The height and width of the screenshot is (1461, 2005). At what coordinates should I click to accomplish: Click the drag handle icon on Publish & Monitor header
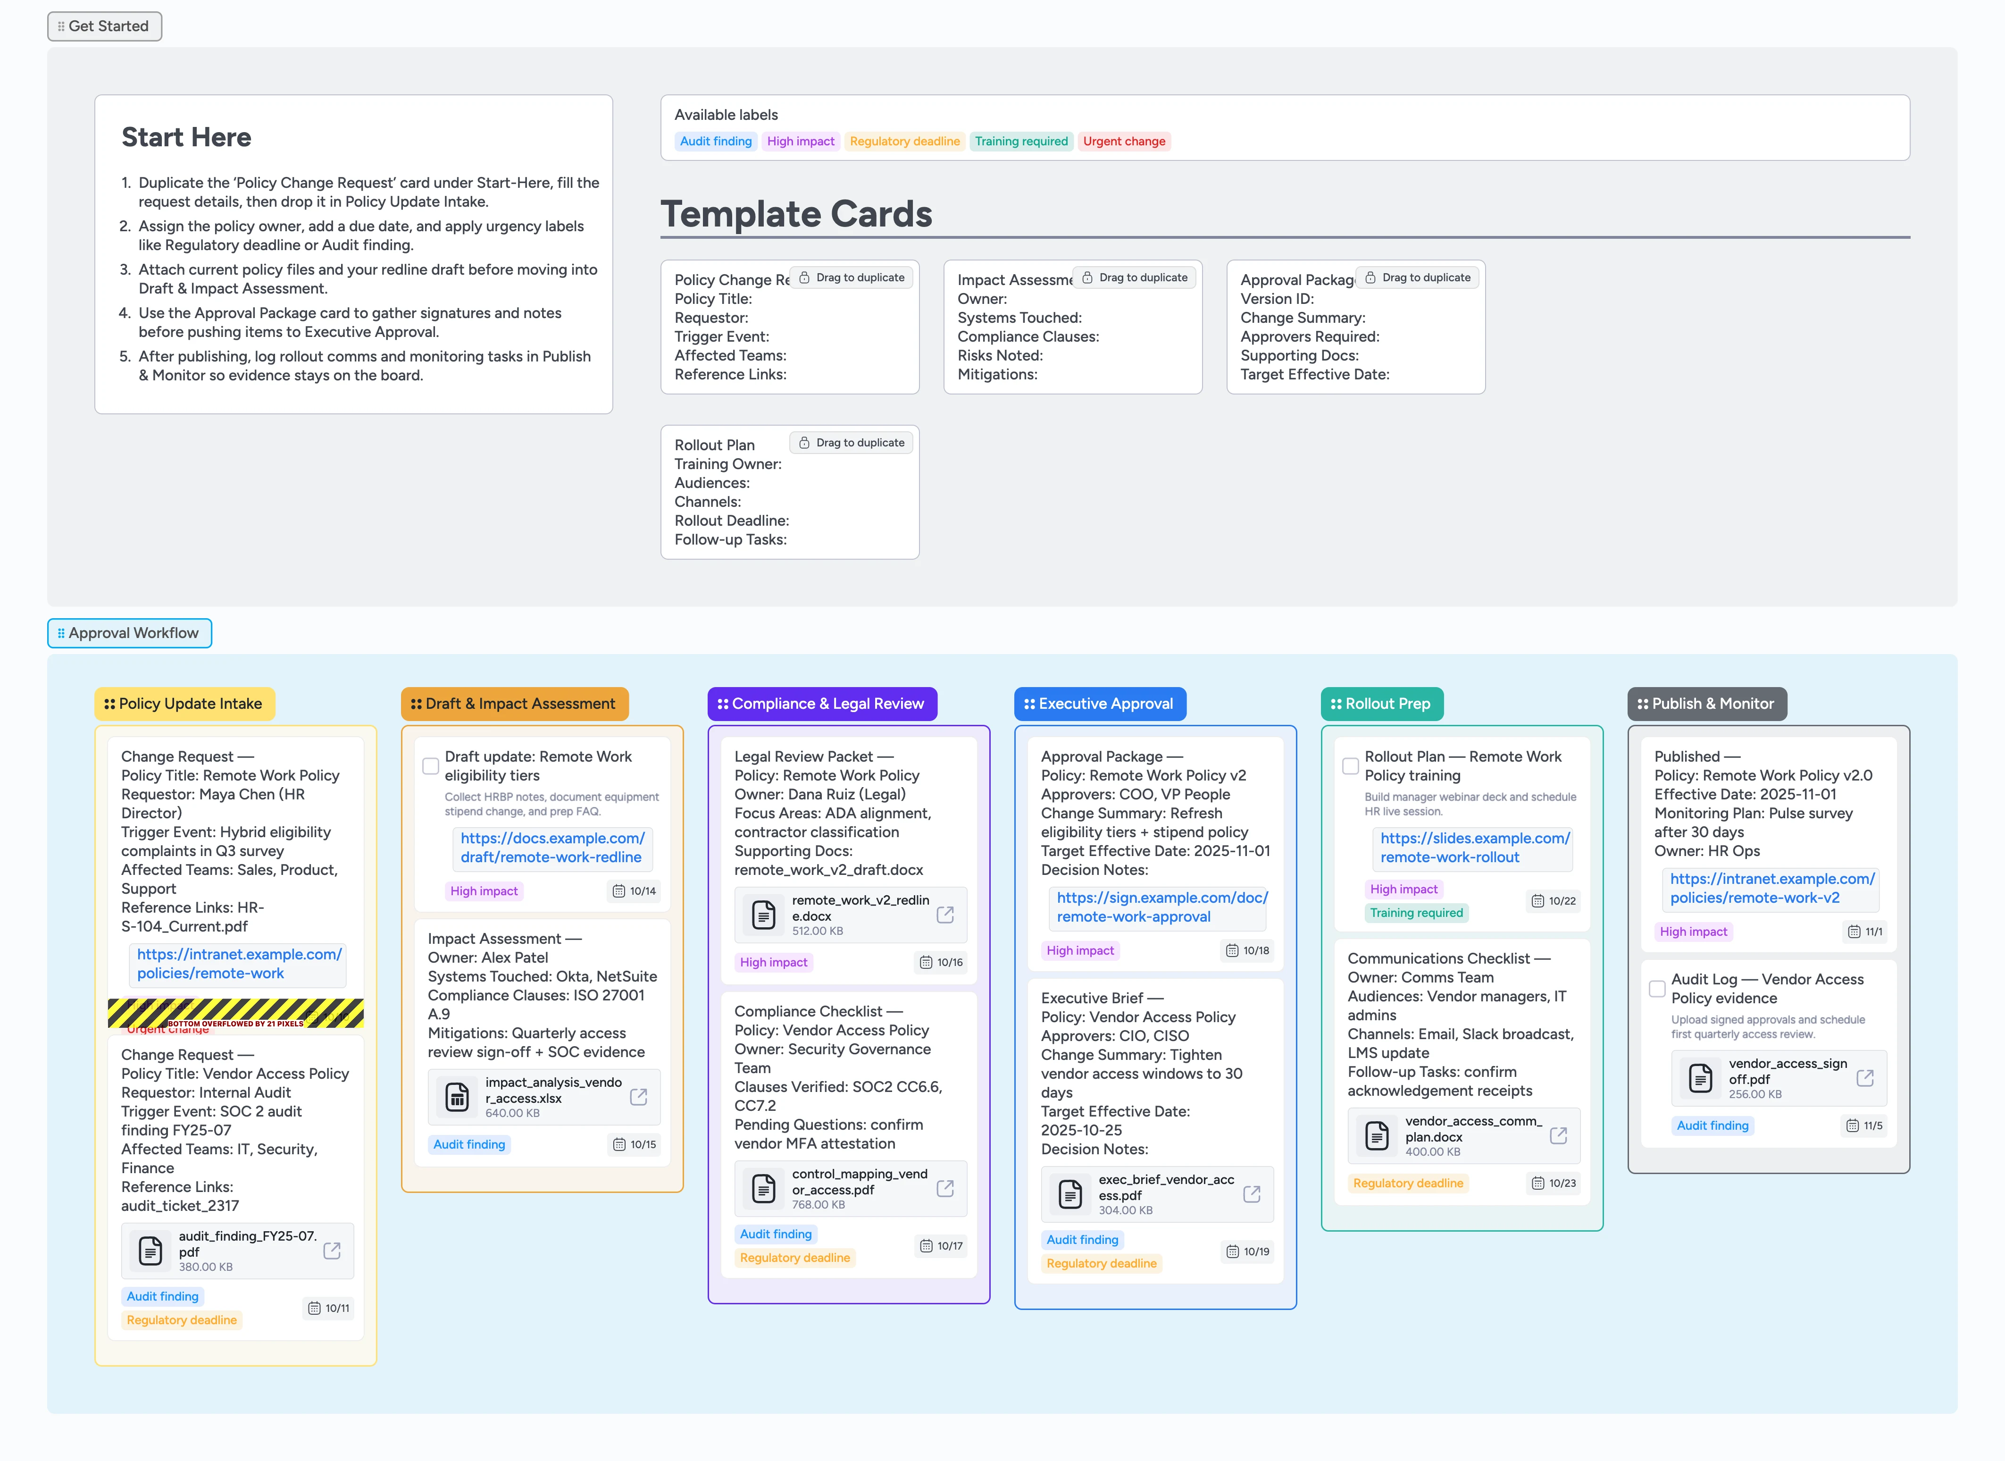pyautogui.click(x=1644, y=703)
